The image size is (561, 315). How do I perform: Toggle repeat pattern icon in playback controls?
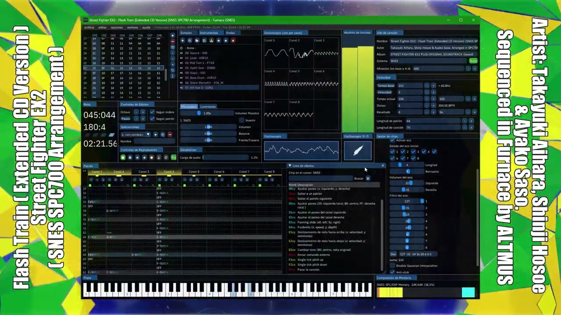click(x=166, y=157)
